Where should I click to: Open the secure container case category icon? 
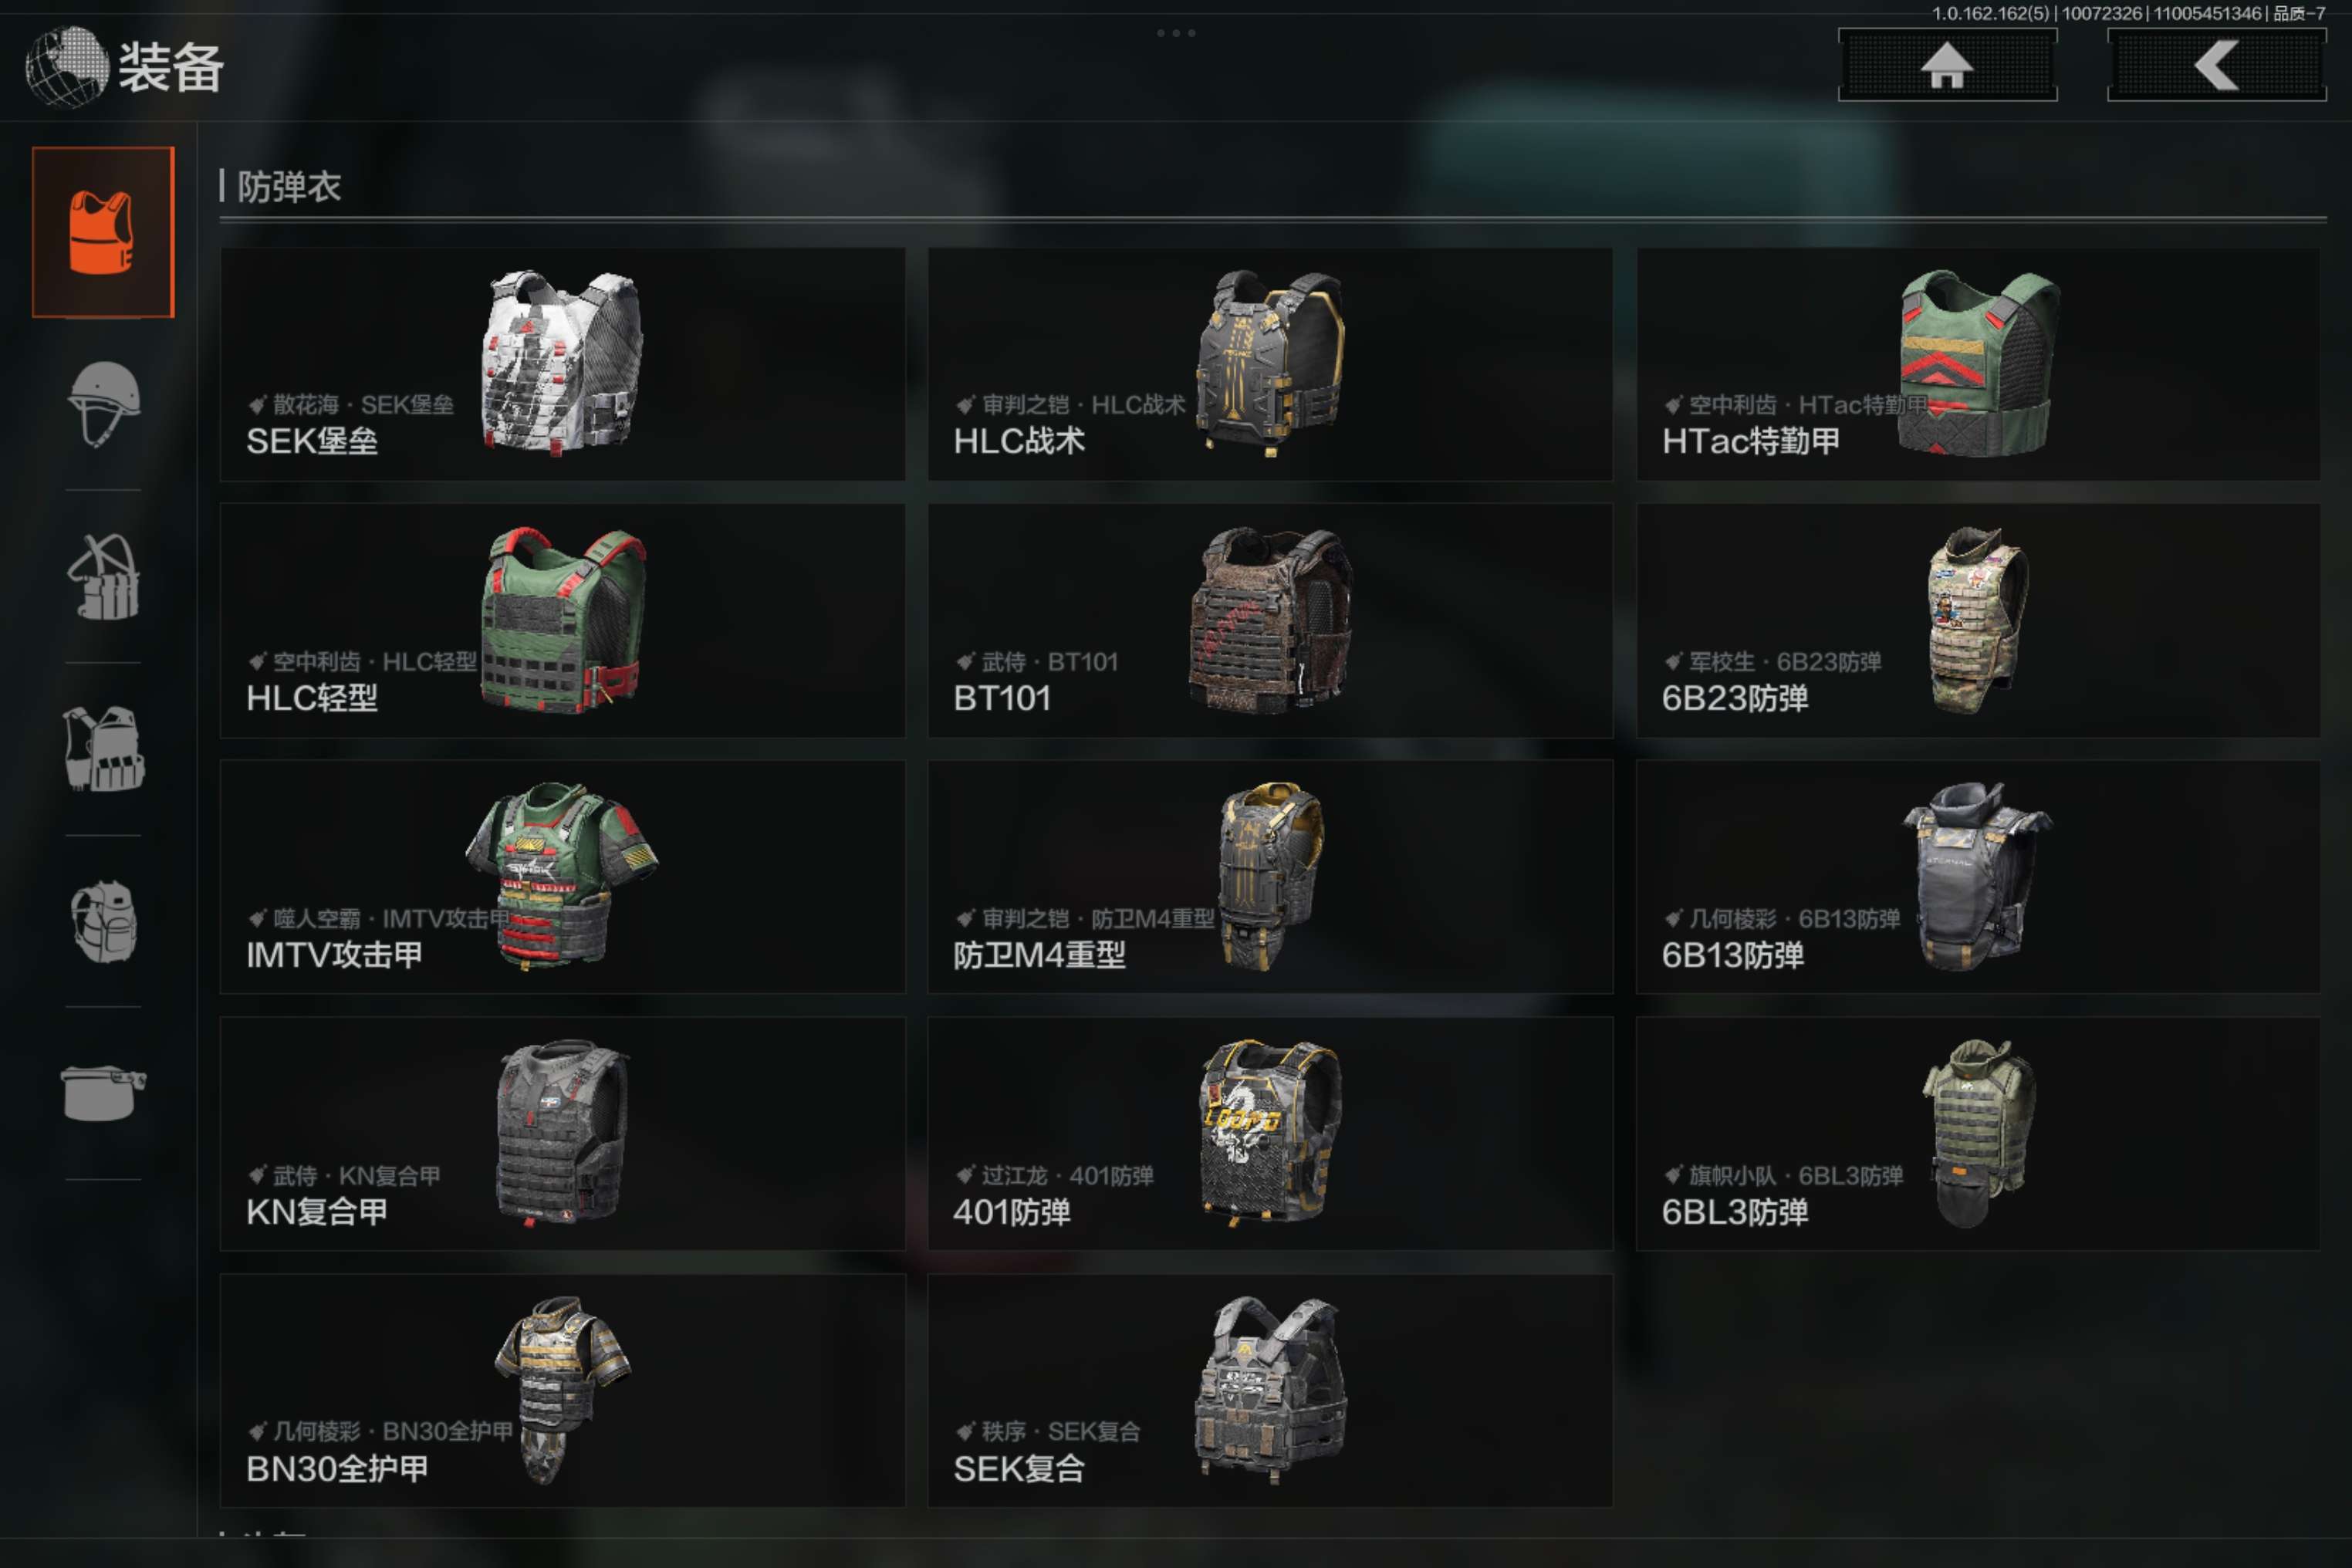[x=103, y=1093]
